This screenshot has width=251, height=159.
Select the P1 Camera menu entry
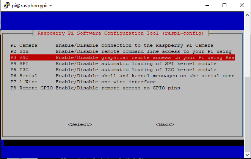tap(122, 45)
